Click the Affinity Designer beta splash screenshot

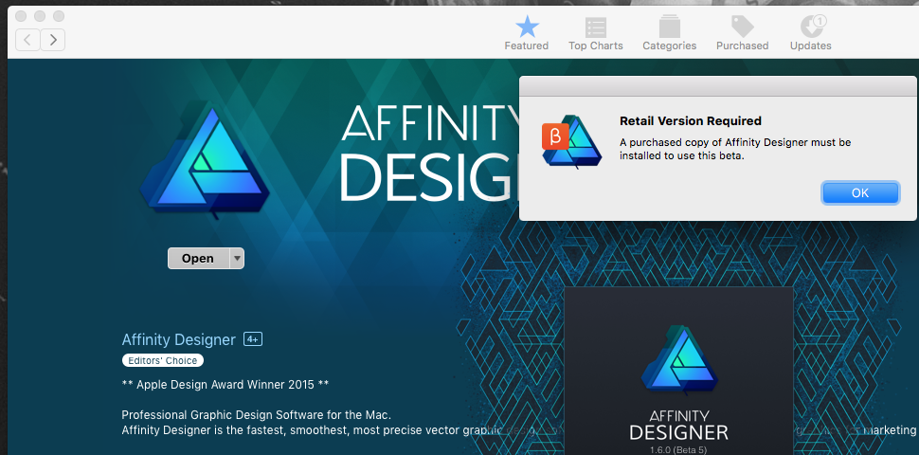click(678, 371)
